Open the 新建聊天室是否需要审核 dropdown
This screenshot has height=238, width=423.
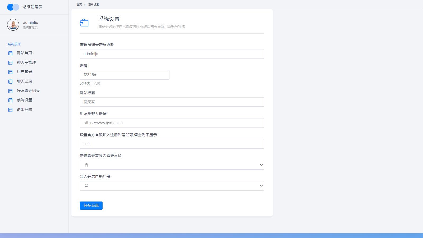(172, 165)
